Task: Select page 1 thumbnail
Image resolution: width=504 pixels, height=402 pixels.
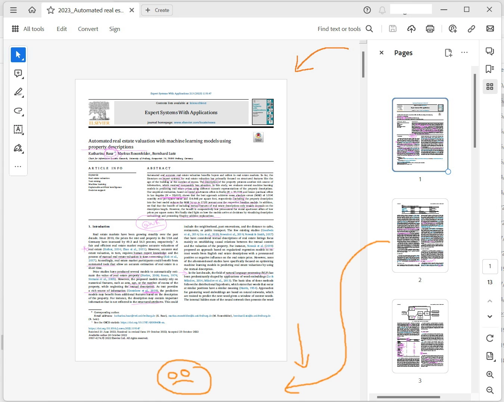Action: point(420,135)
